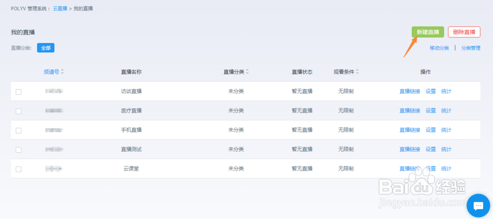This screenshot has height=219, width=493.
Task: Click 无限制 in 手机直播 row
Action: [x=346, y=130]
